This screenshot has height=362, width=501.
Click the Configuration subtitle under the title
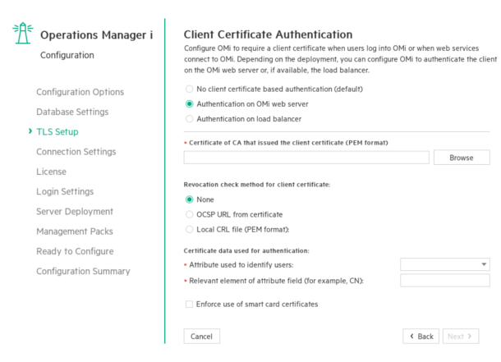click(67, 55)
